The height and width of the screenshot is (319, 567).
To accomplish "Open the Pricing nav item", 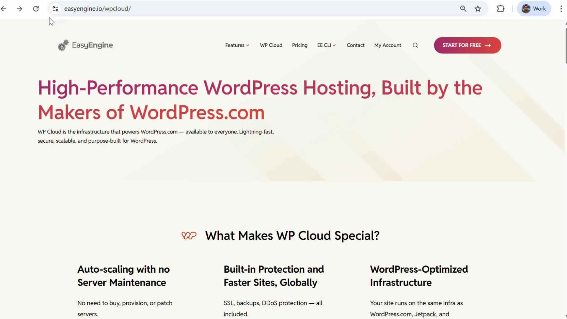I will [299, 45].
